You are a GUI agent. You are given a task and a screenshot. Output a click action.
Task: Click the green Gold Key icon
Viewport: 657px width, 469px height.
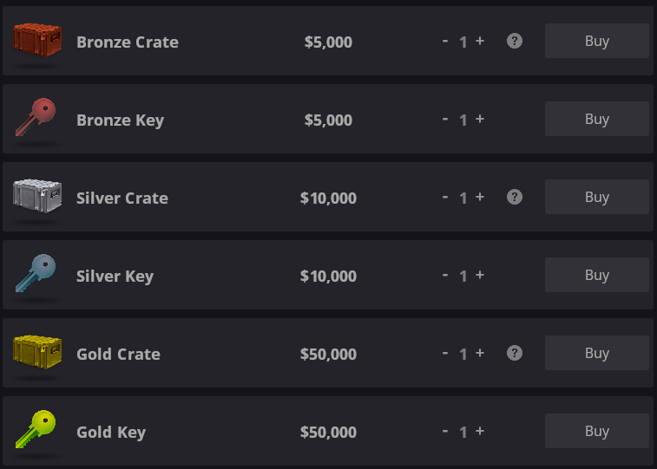[x=36, y=430]
